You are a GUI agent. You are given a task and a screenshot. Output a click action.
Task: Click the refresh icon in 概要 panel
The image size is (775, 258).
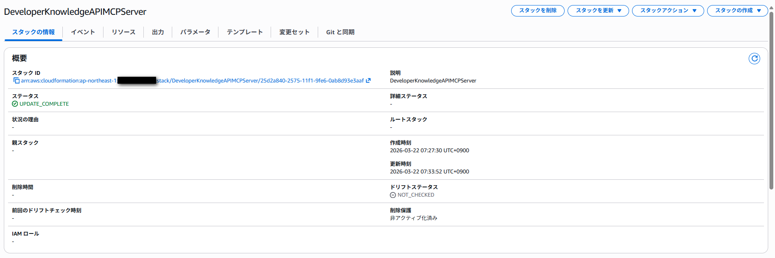(754, 59)
